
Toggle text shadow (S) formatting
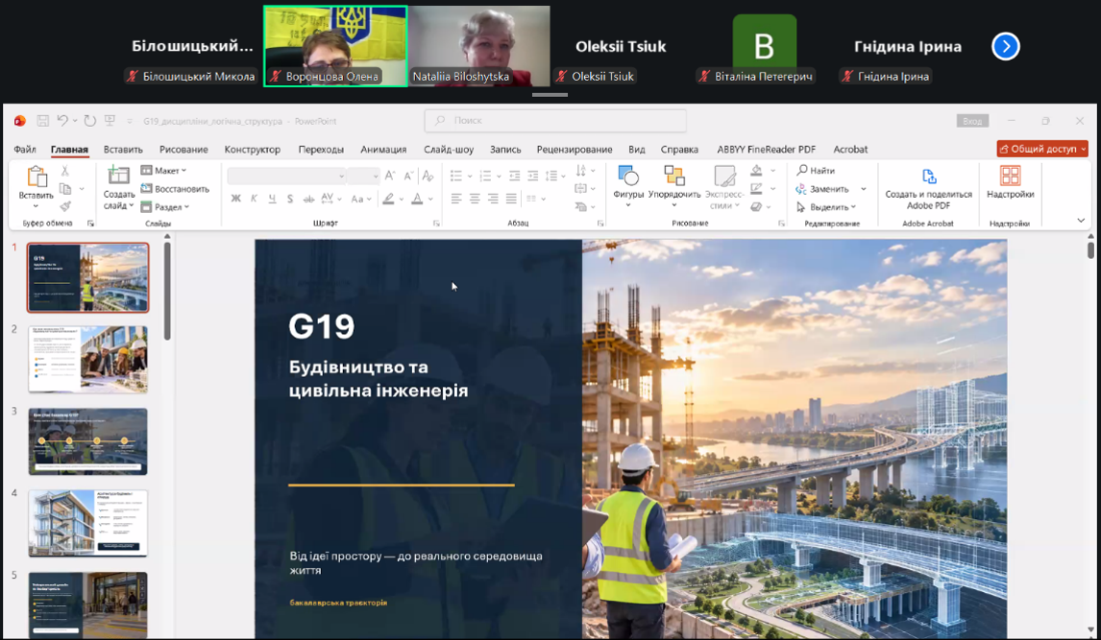click(x=290, y=199)
